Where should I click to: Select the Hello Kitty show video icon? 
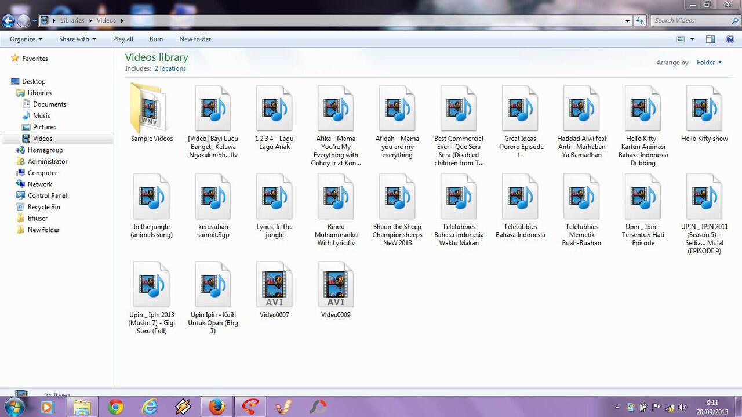coord(704,108)
